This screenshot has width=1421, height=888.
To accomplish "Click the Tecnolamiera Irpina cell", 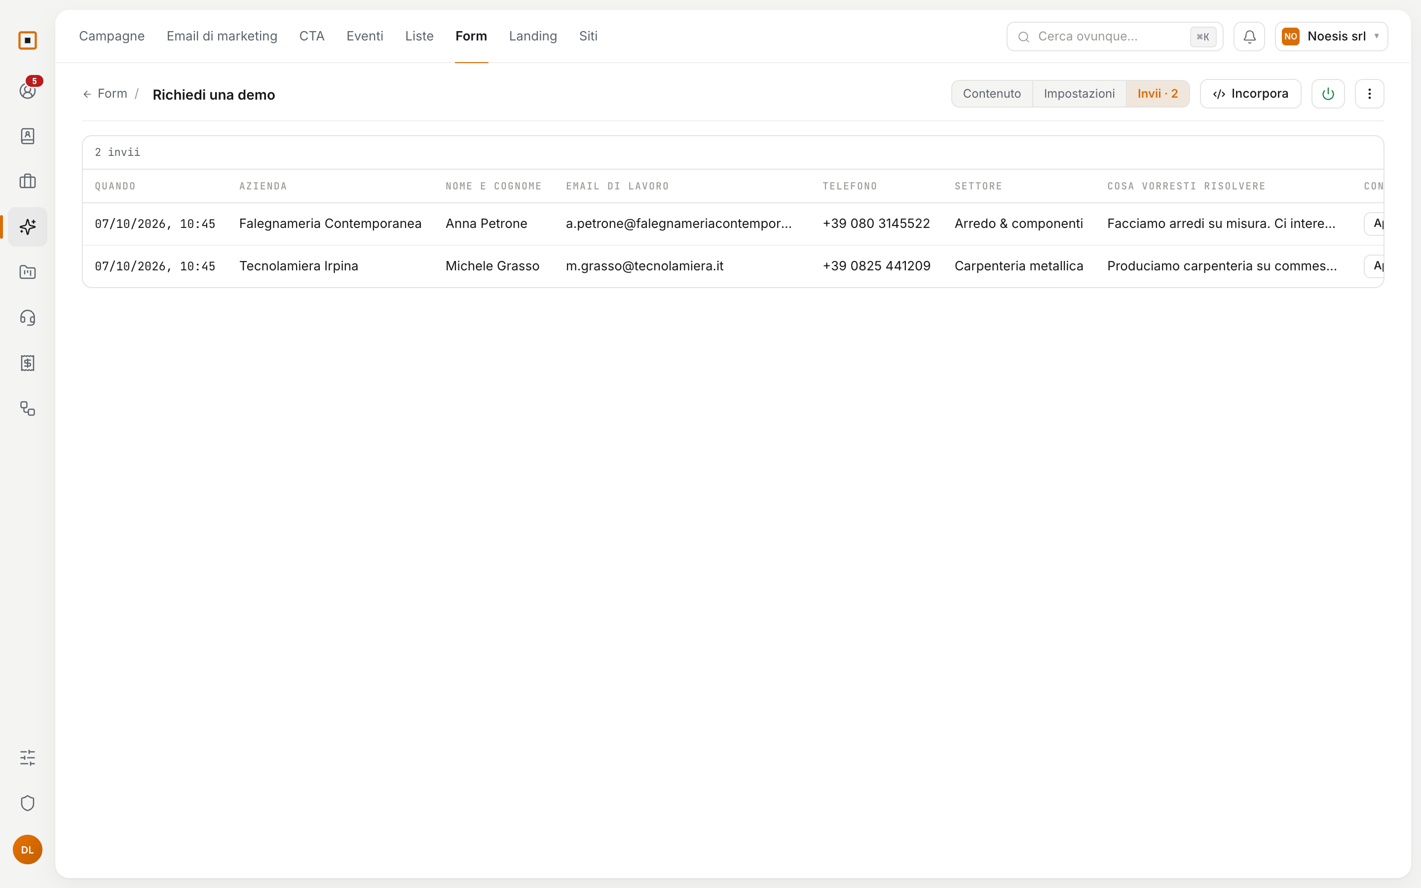I will click(x=299, y=266).
